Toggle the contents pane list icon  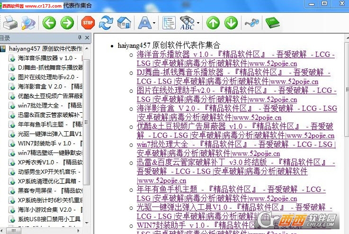(x=169, y=23)
